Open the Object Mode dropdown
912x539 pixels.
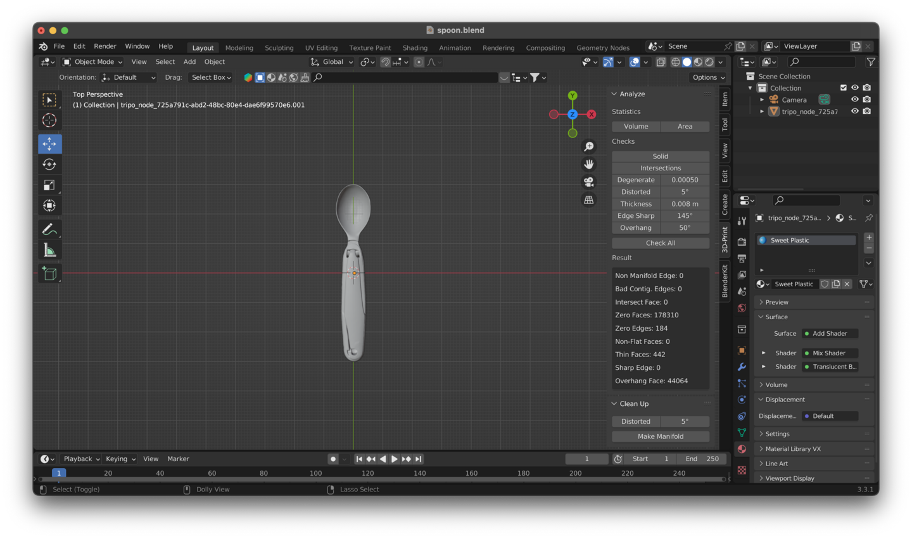(x=93, y=62)
